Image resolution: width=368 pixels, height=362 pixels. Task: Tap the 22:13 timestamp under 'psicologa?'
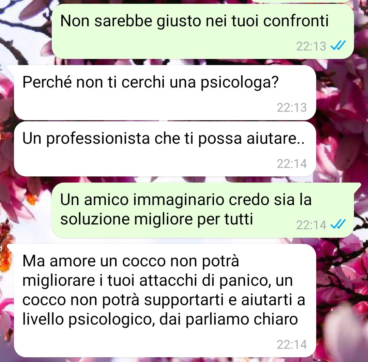(292, 108)
